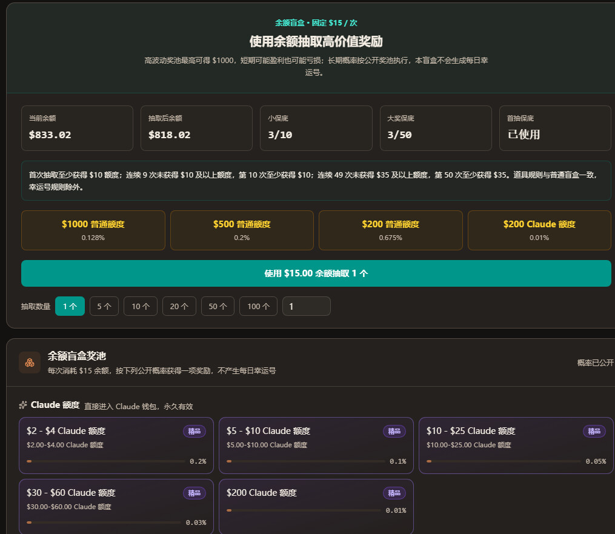Click the $200 普通额度 prize card
The width and height of the screenshot is (615, 534).
391,230
